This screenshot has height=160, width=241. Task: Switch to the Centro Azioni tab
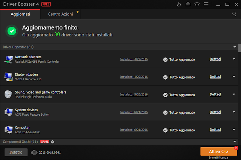(60, 14)
